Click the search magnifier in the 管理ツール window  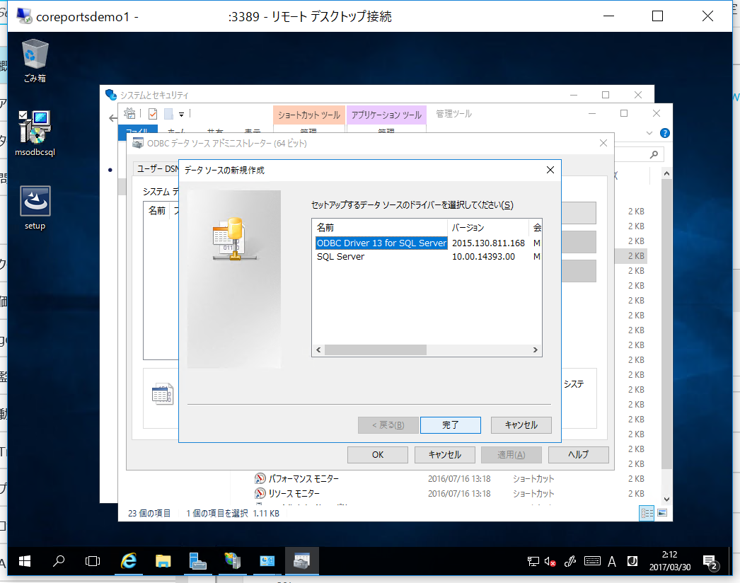click(x=654, y=154)
